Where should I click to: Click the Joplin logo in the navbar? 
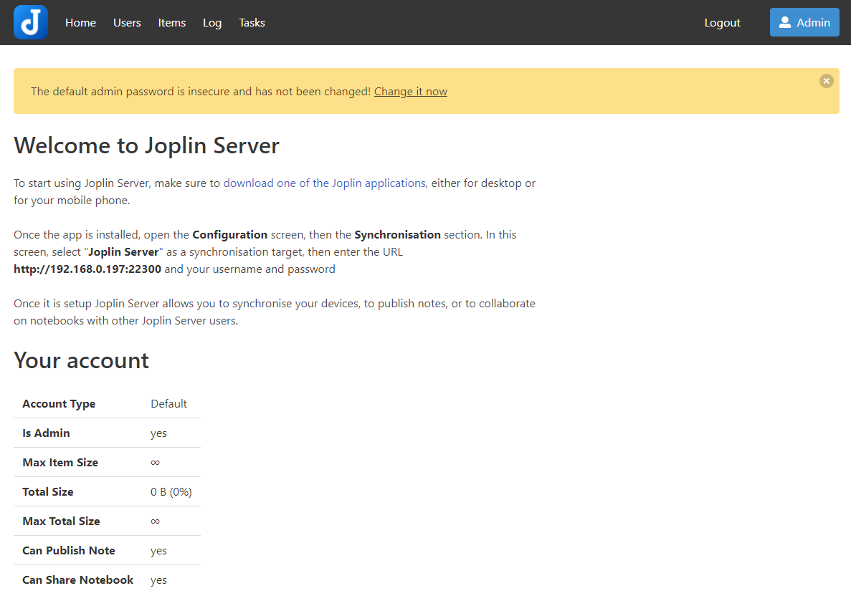tap(30, 22)
